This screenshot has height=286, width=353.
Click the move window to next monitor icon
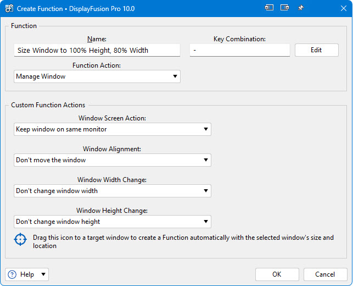tap(284, 8)
